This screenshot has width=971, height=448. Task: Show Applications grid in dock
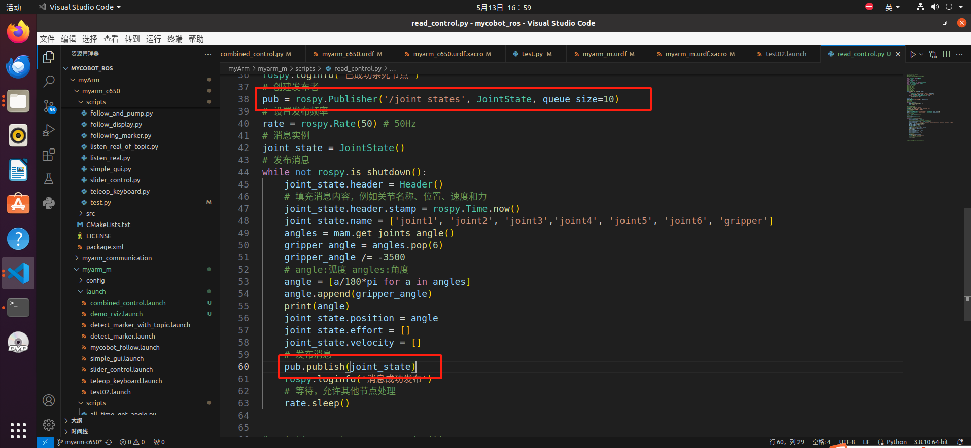coord(18,430)
